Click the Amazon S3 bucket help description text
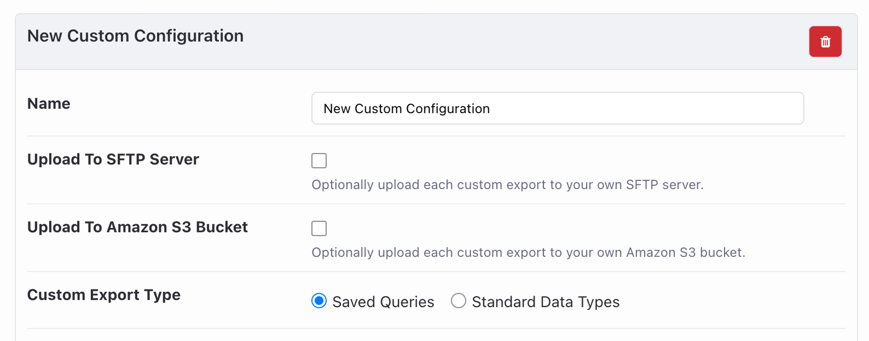869x341 pixels. (x=528, y=252)
